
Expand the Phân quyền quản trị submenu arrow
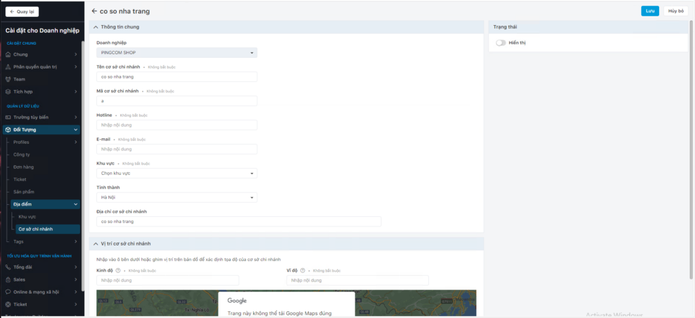76,67
